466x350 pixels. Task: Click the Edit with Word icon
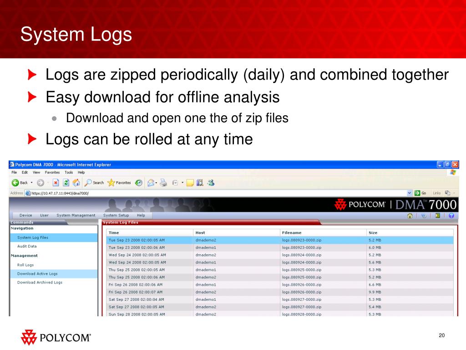point(175,183)
